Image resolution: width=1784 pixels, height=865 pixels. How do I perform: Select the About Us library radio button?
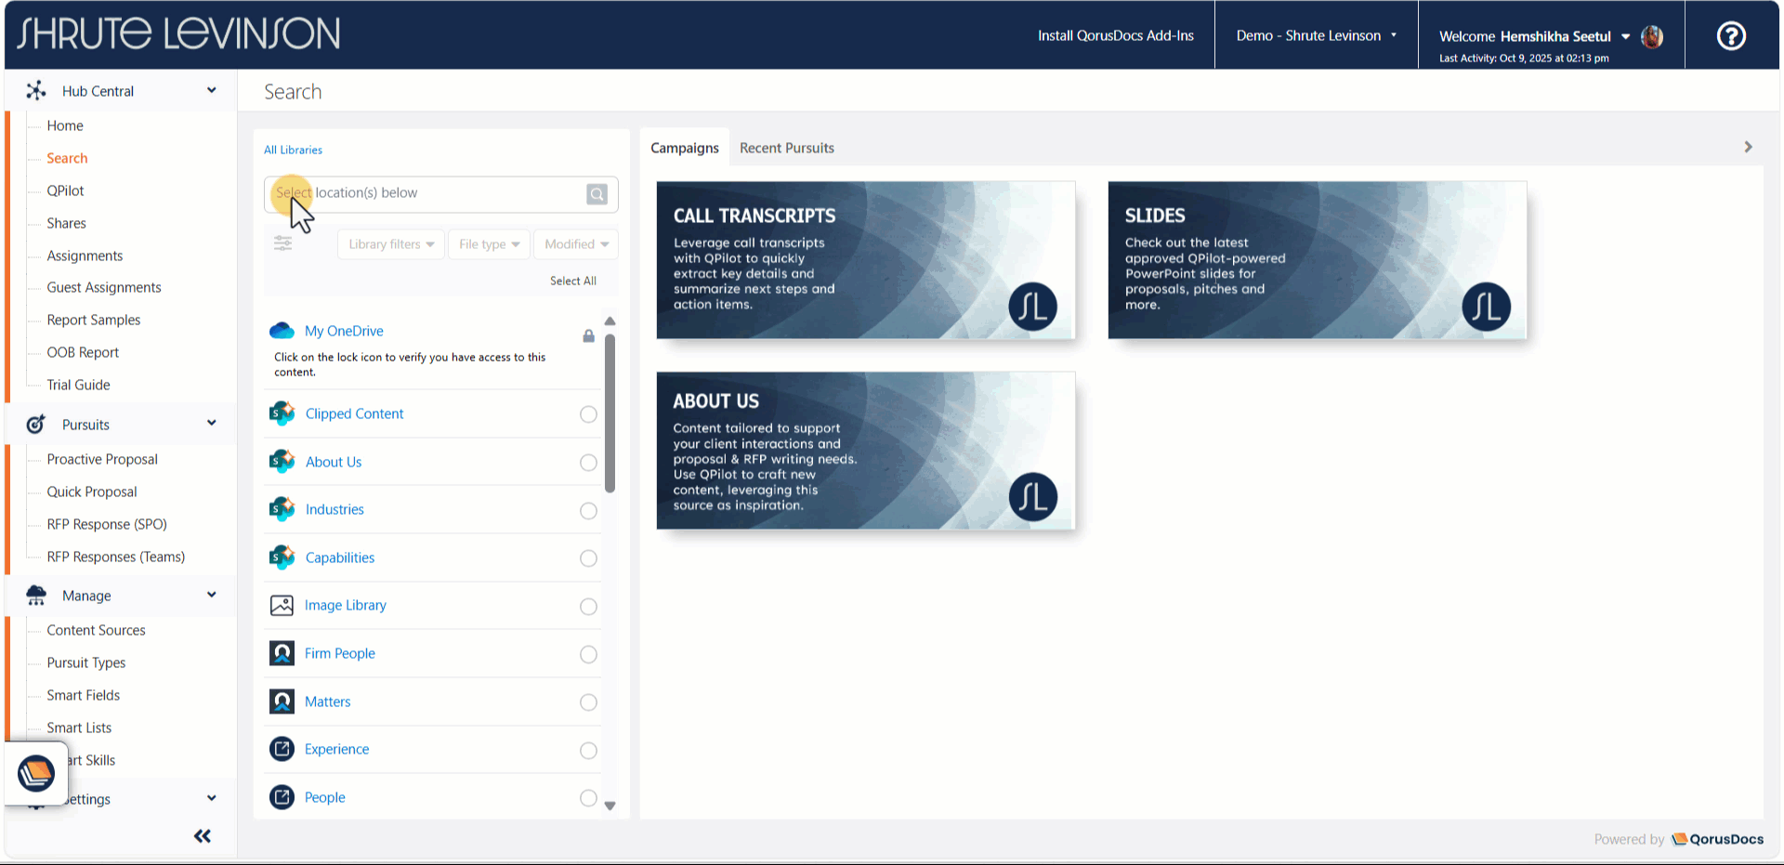click(588, 462)
